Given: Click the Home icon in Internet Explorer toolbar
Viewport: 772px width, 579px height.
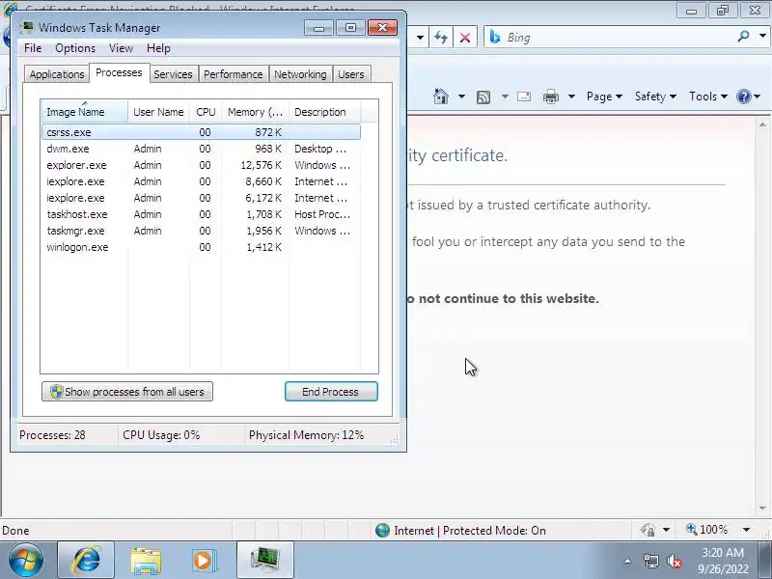Looking at the screenshot, I should [x=441, y=96].
